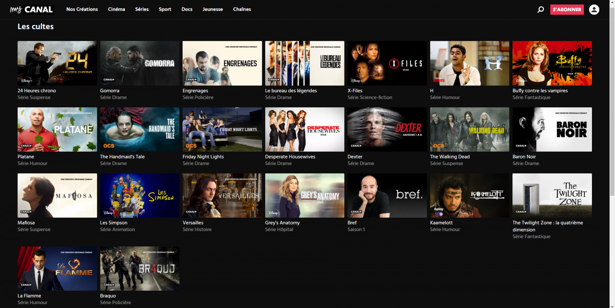The width and height of the screenshot is (615, 308).
Task: Open the Cinéma menu item
Action: 116,9
